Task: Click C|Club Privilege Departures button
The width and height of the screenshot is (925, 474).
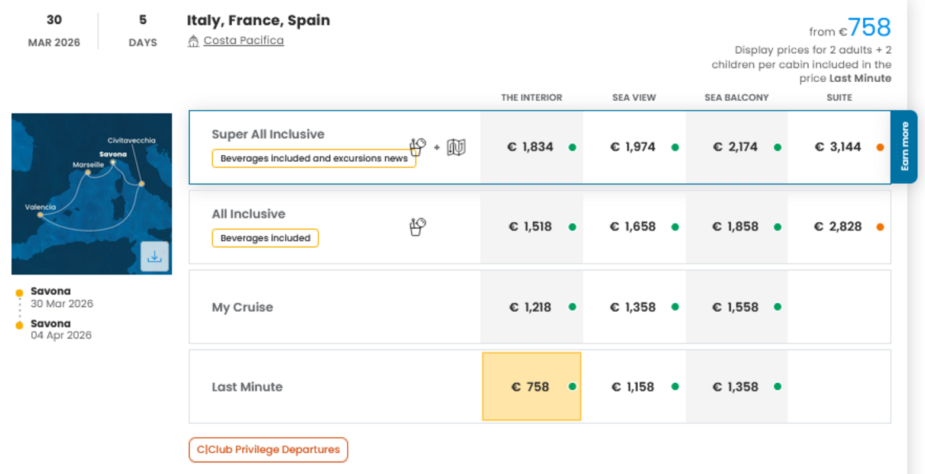Action: [268, 450]
